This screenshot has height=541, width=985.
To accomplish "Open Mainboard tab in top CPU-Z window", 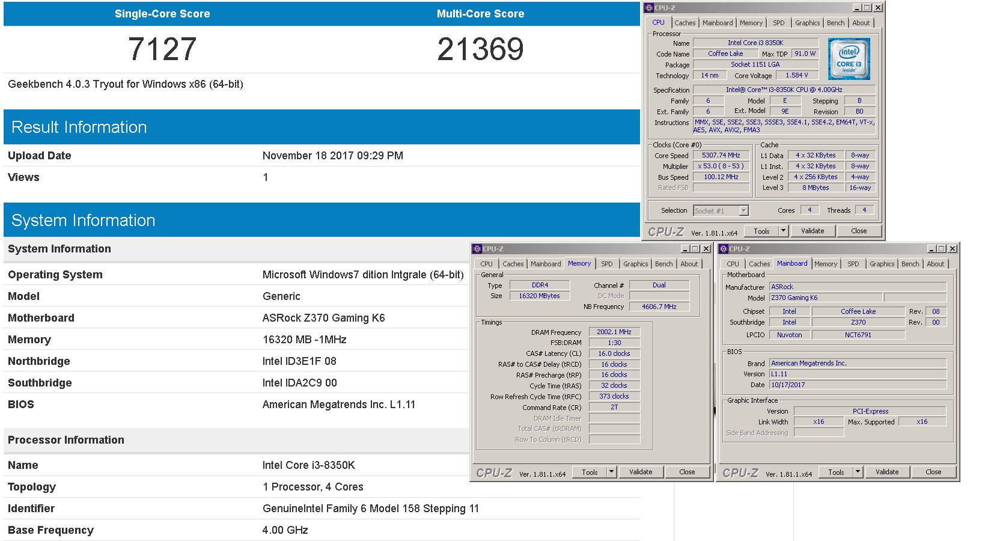I will (x=718, y=23).
